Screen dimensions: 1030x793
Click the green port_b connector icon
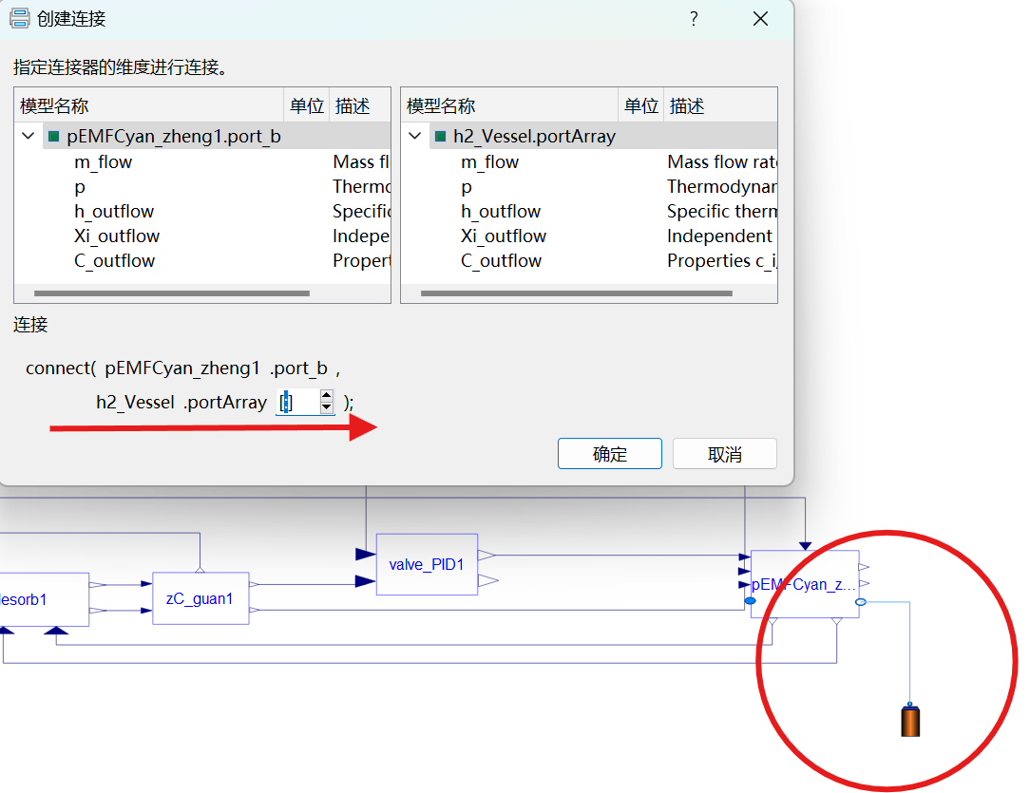click(x=54, y=137)
